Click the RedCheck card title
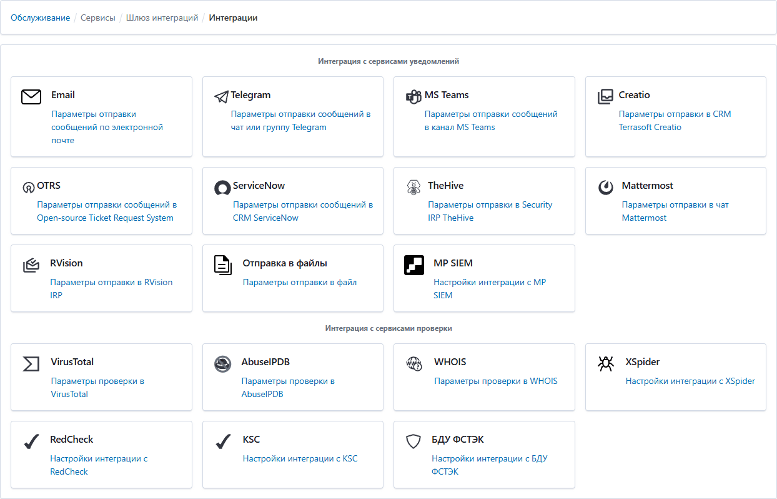Screen dimensions: 777x499 (x=72, y=440)
